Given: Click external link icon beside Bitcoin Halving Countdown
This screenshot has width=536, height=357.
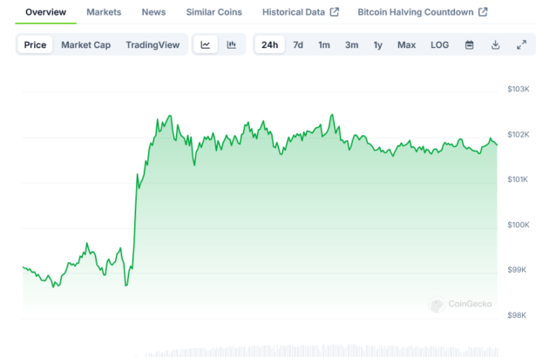Looking at the screenshot, I should tap(483, 12).
